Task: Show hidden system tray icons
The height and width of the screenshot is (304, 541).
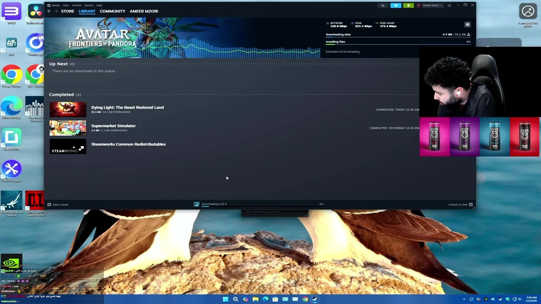Action: click(x=464, y=299)
